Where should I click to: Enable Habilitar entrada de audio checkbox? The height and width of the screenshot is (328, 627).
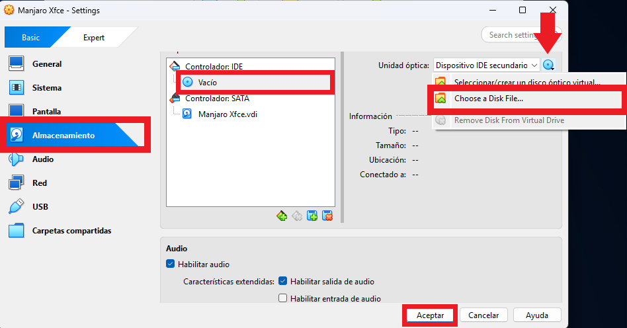tap(282, 298)
